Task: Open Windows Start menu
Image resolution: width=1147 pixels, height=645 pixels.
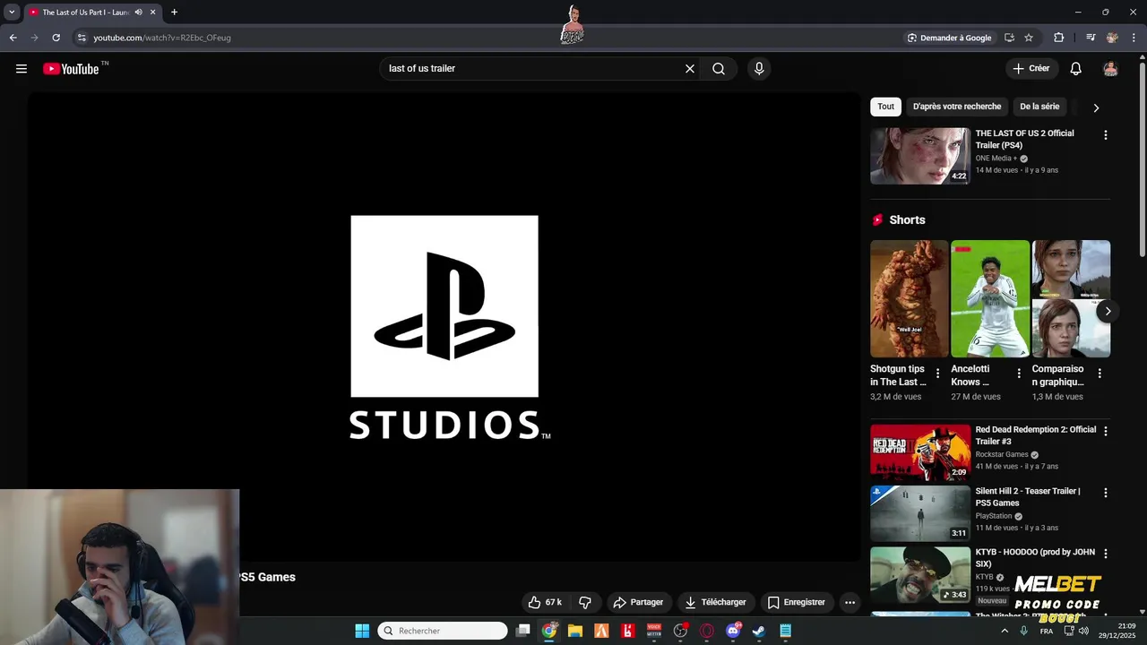Action: (x=362, y=631)
